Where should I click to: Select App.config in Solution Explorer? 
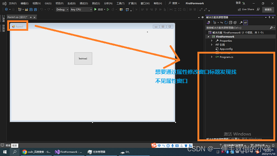click(x=226, y=49)
